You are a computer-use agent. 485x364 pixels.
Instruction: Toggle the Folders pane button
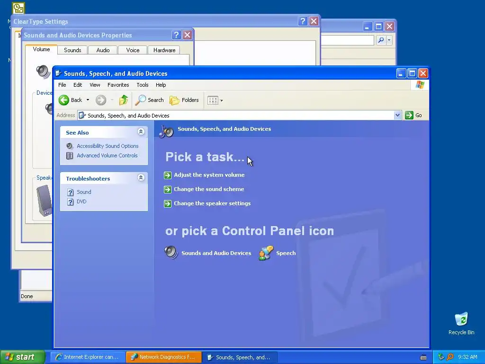184,100
